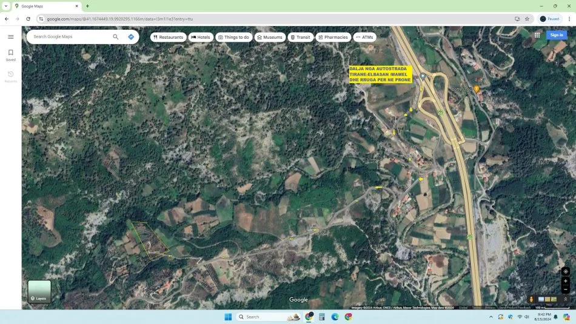The height and width of the screenshot is (324, 576).
Task: Click the Search Google Maps field
Action: tap(70, 37)
